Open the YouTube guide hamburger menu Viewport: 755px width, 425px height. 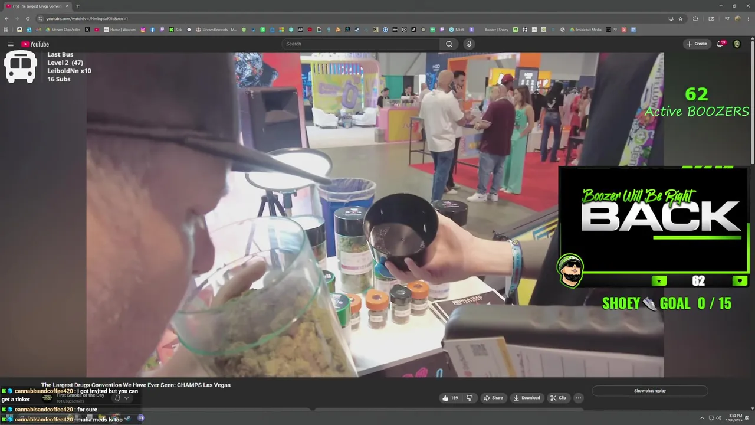pyautogui.click(x=10, y=44)
